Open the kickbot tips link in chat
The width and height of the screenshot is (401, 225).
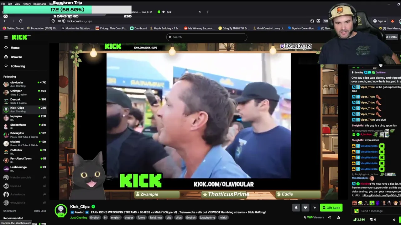point(382,195)
